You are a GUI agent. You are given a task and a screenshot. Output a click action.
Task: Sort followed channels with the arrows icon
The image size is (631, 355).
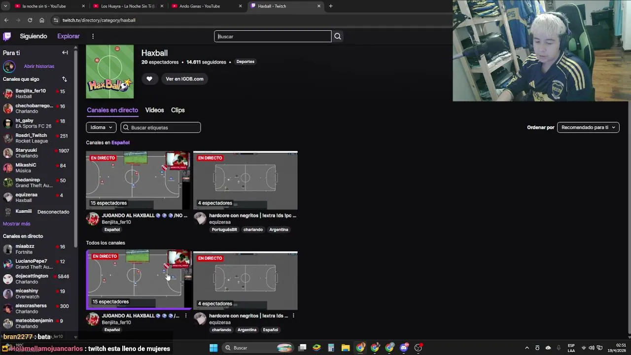pos(64,79)
